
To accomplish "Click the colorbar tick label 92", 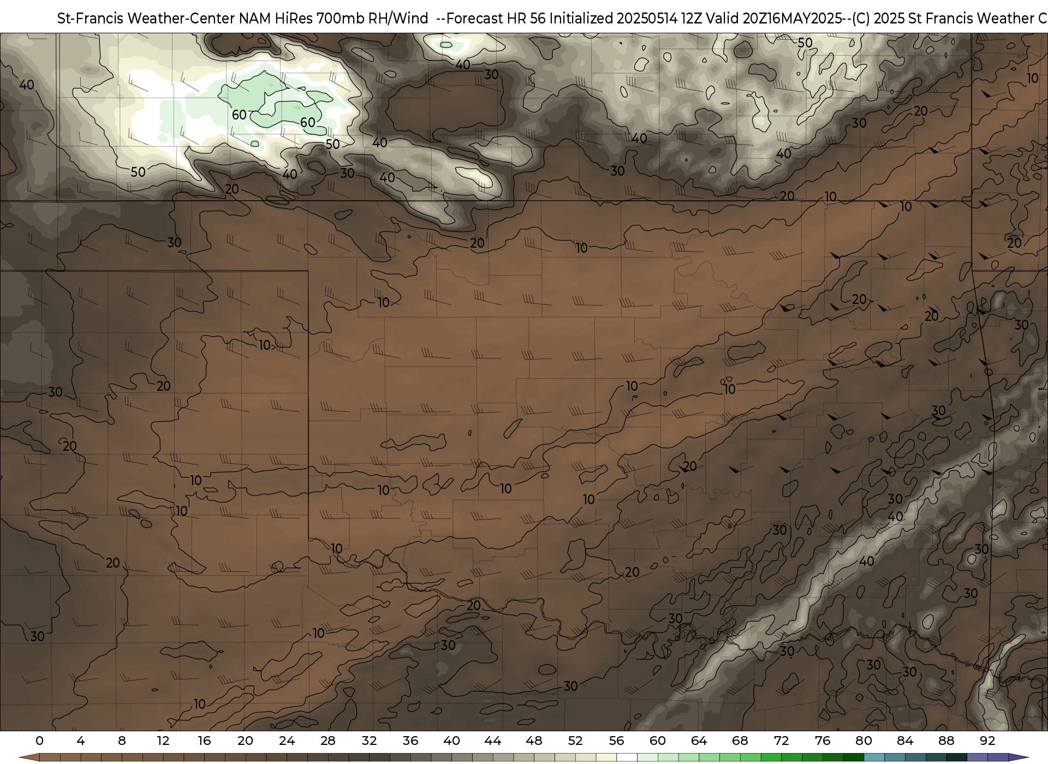I will click(x=987, y=741).
